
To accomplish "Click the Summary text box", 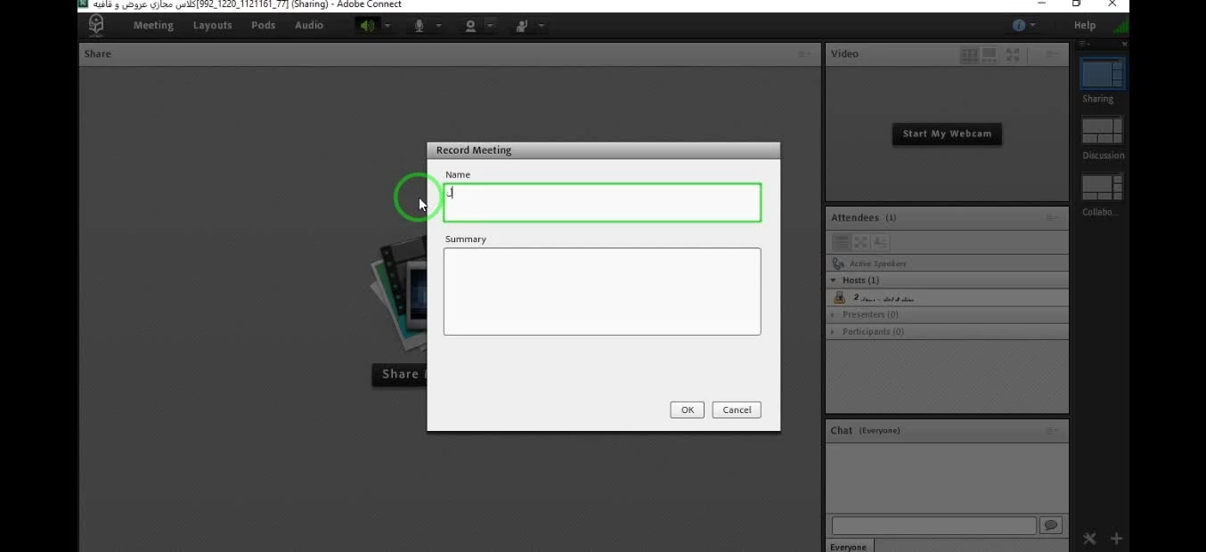I will [x=602, y=291].
